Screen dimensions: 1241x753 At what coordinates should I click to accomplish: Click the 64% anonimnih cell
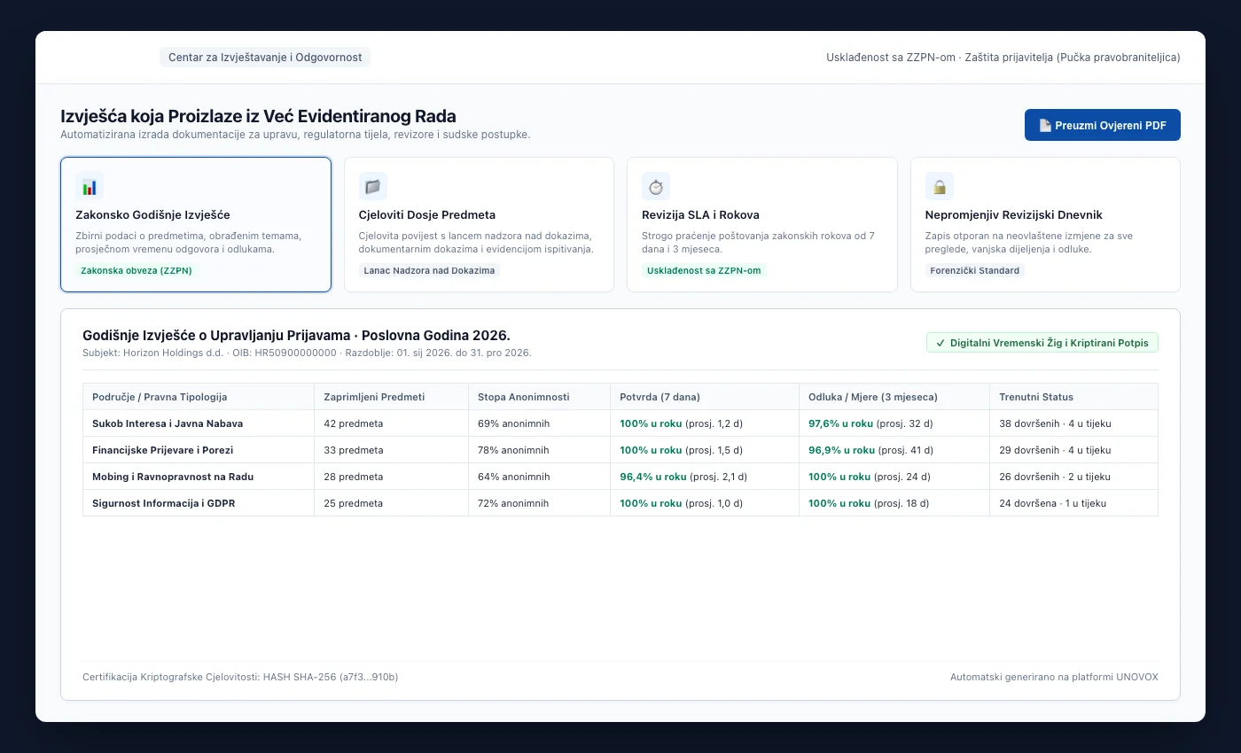(x=539, y=477)
